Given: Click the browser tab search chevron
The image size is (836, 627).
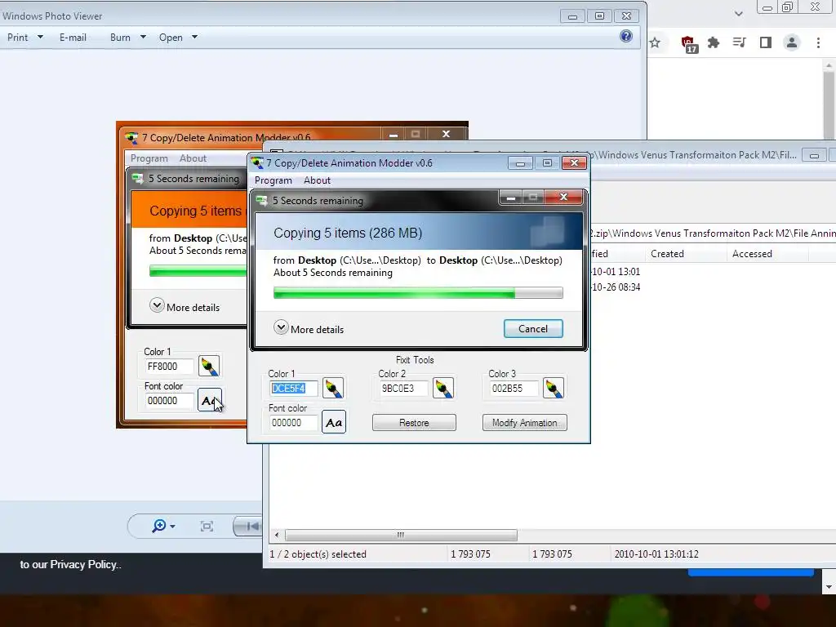Looking at the screenshot, I should click(738, 14).
